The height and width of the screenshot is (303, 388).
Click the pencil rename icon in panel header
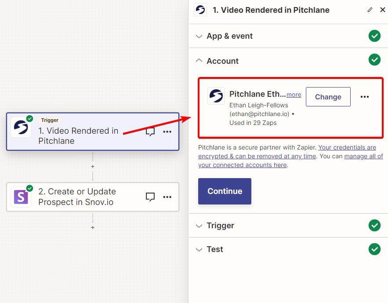point(370,10)
